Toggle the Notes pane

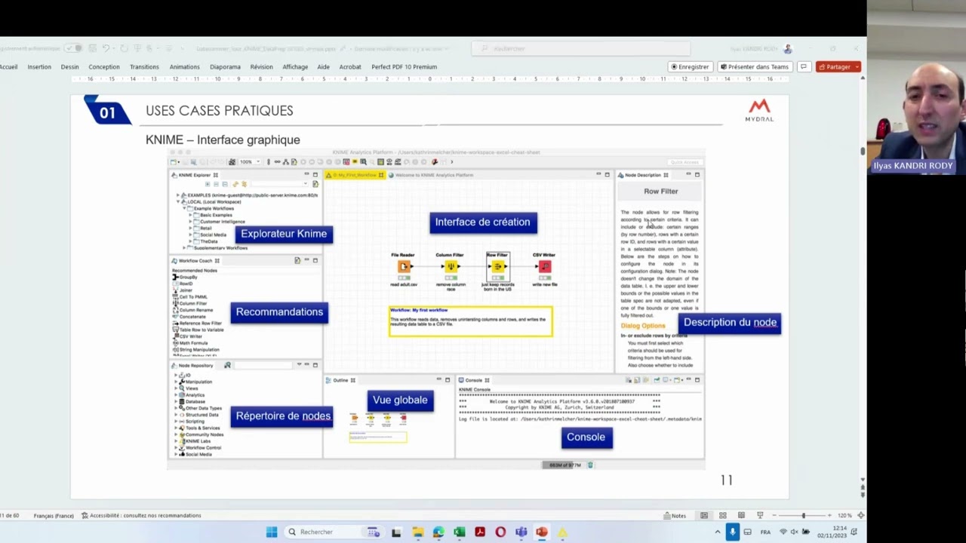(x=675, y=516)
